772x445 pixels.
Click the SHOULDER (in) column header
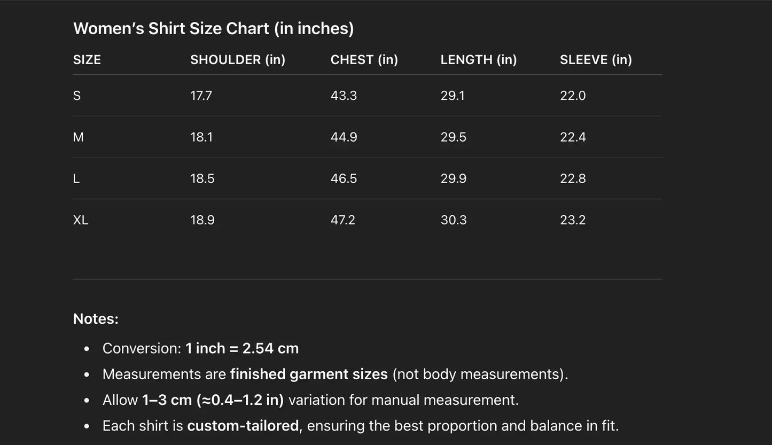click(x=238, y=59)
